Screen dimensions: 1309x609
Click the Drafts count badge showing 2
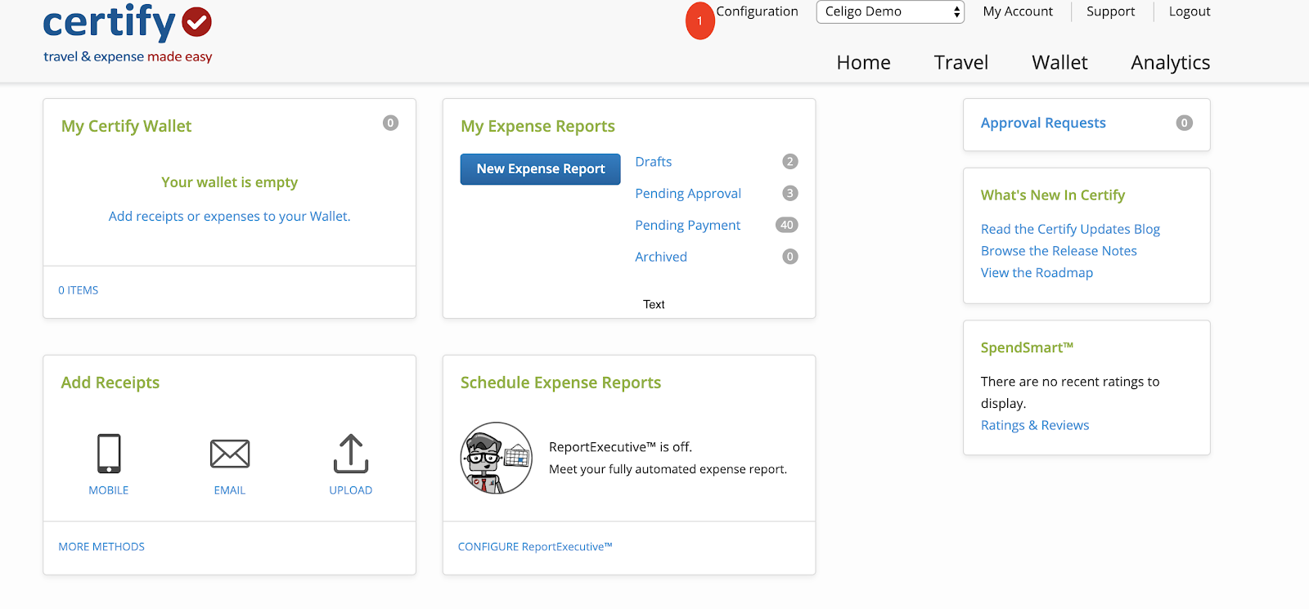click(789, 162)
